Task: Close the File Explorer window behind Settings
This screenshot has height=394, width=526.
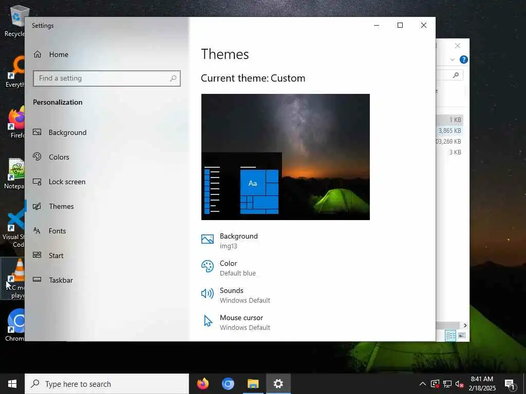Action: tap(458, 46)
